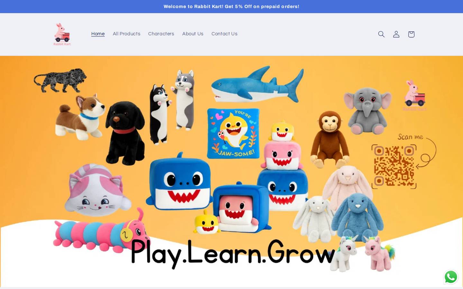Screen dimensions: 463x289
Task: Open the shopping cart icon
Action: [x=411, y=34]
